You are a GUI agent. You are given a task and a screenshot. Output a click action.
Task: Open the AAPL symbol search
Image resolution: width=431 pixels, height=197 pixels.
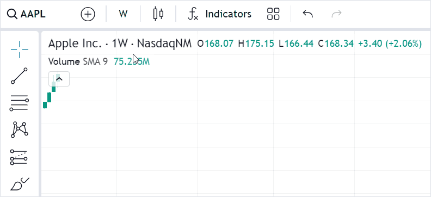[26, 14]
